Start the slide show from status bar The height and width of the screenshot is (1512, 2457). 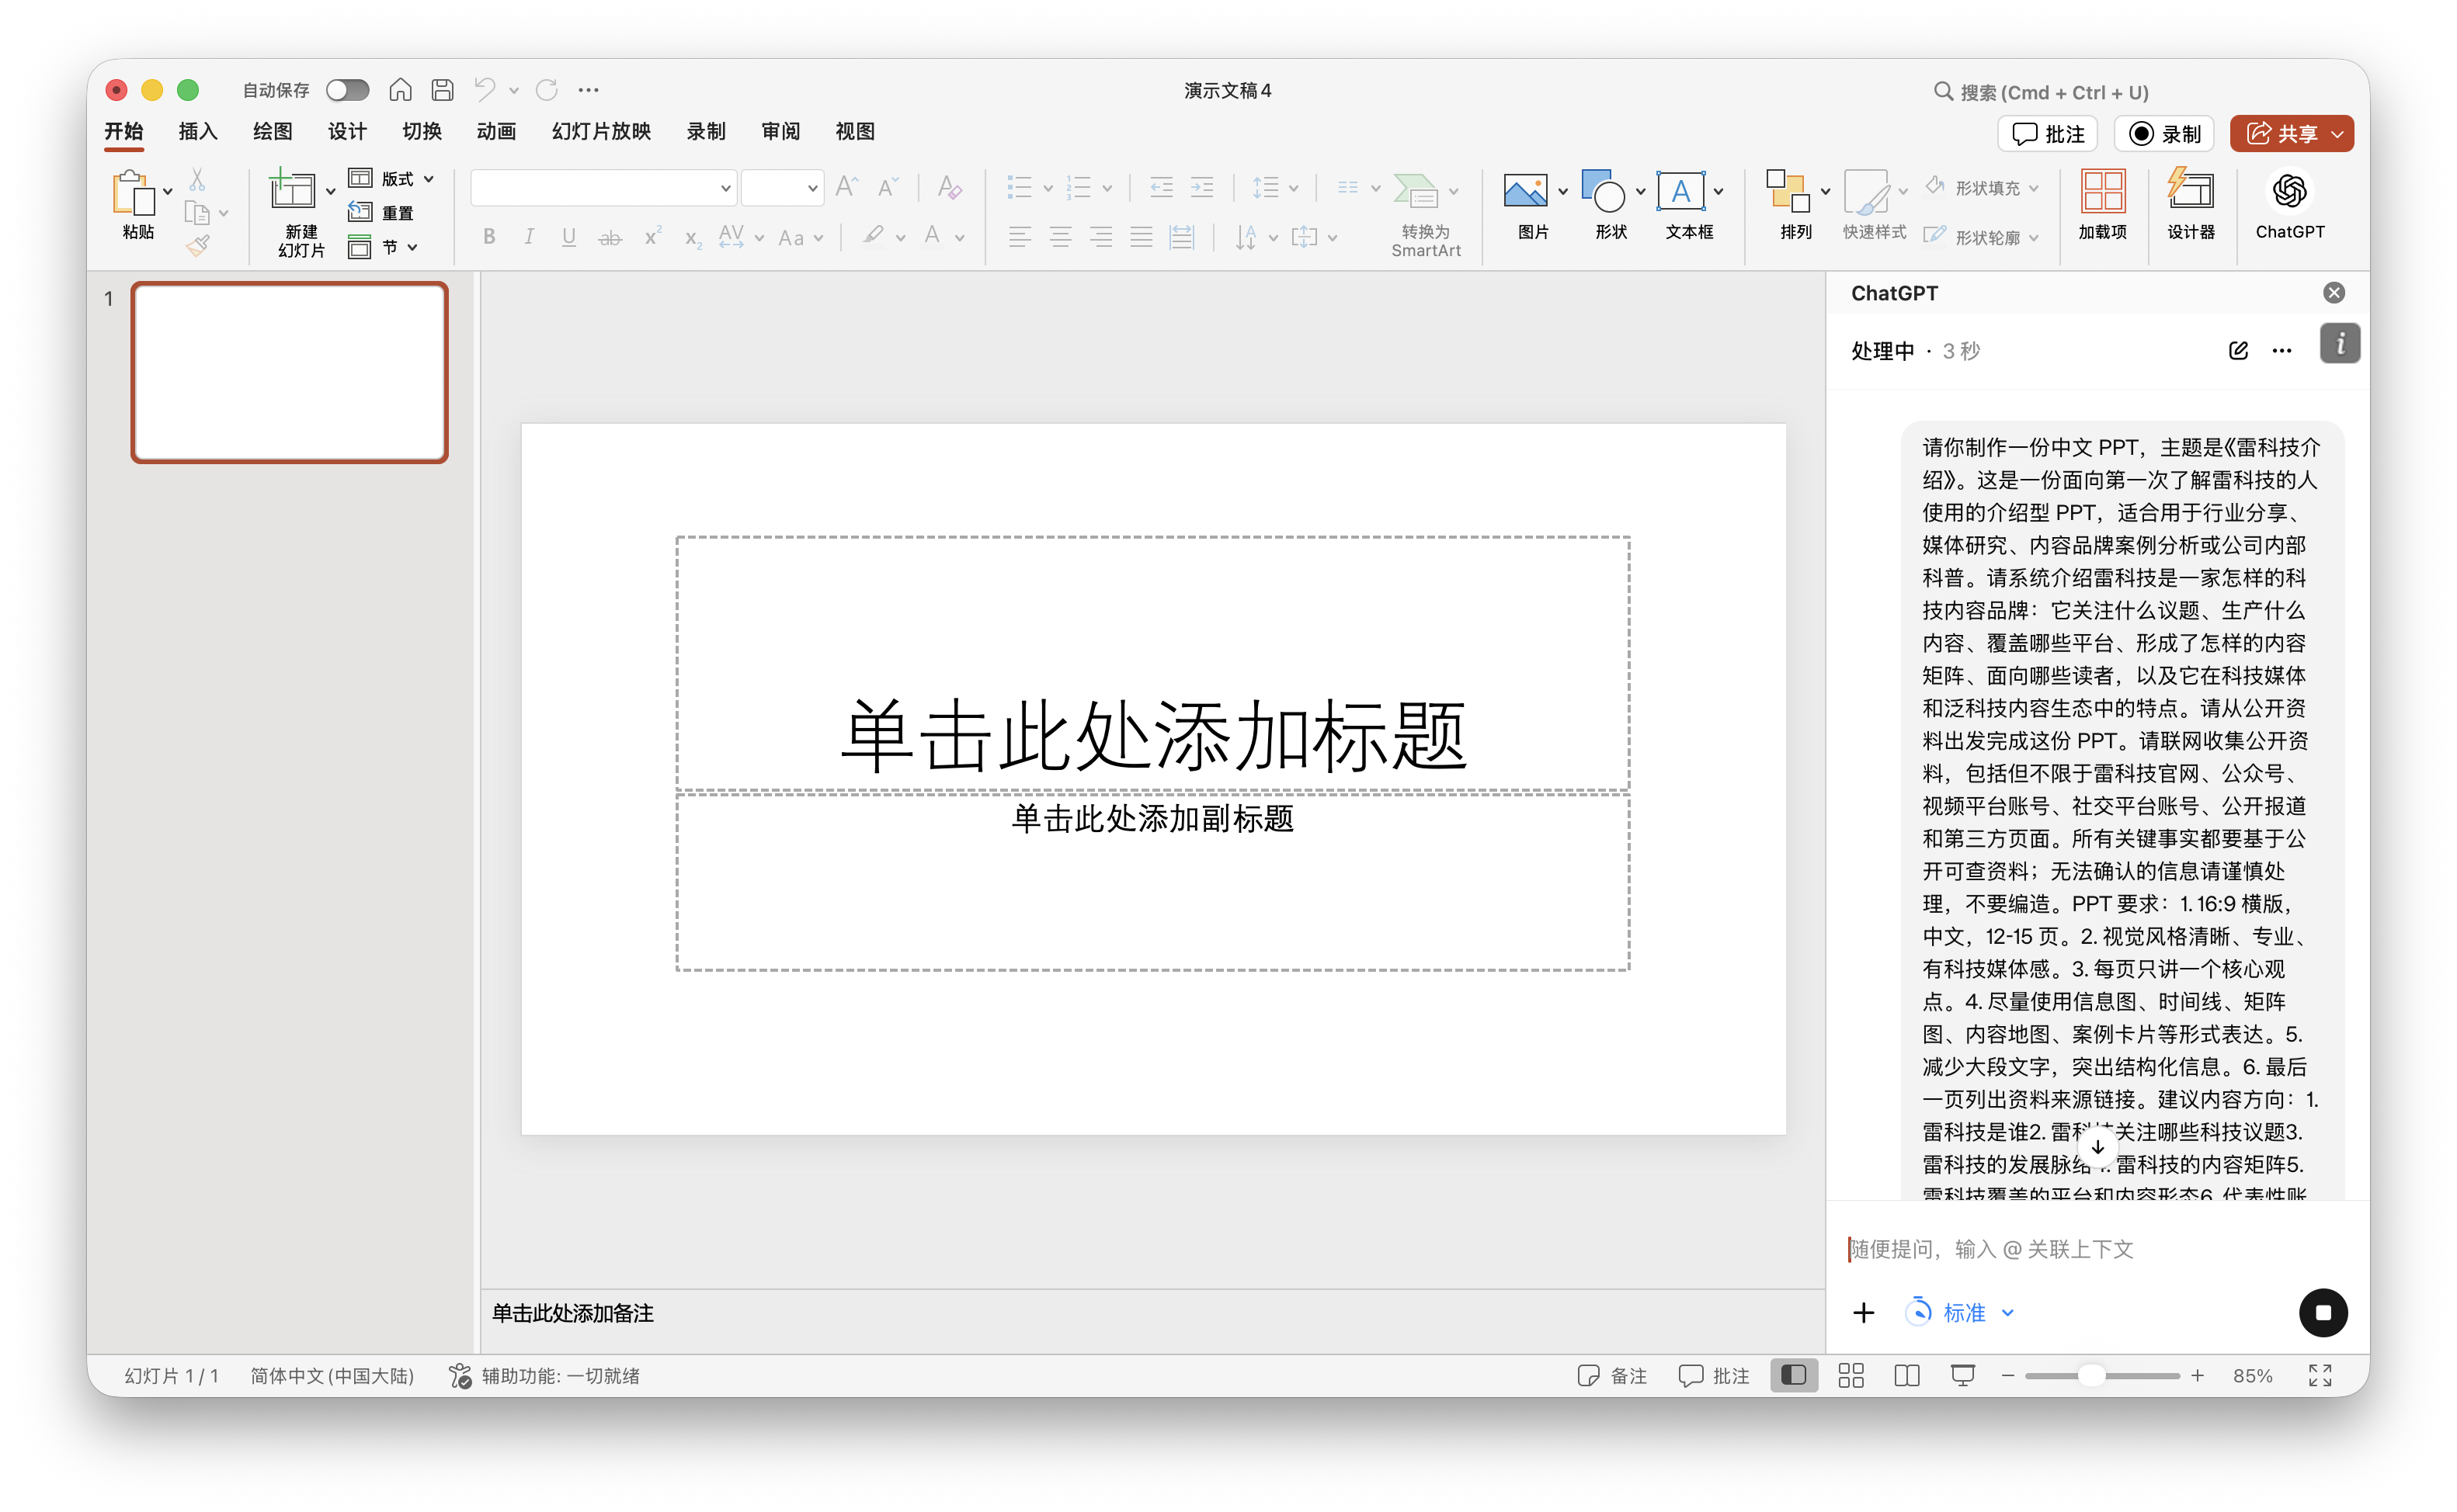point(1962,1375)
